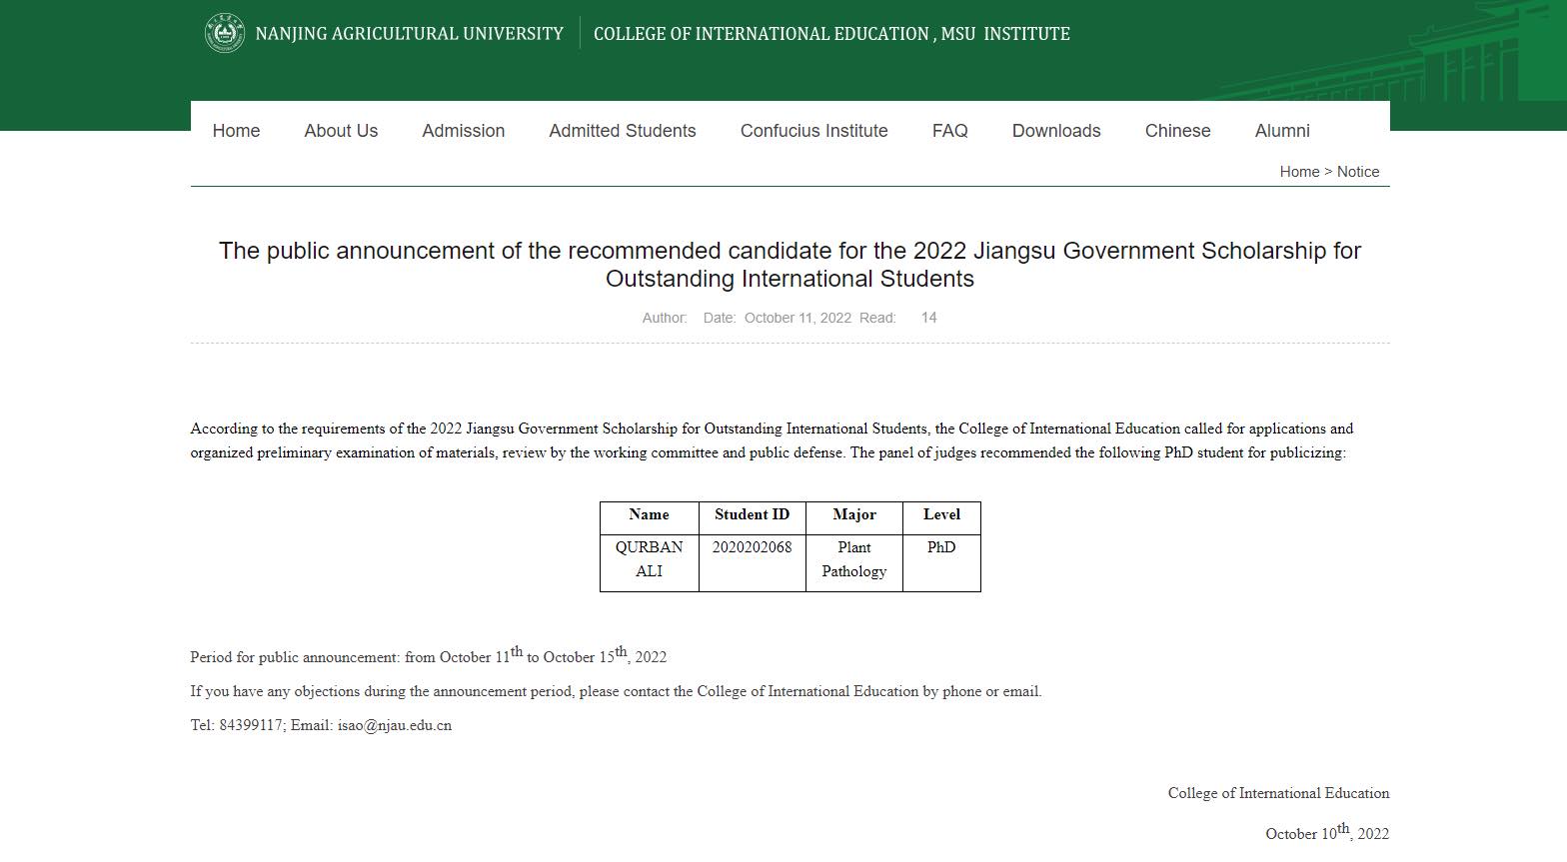The image size is (1567, 862).
Task: Click College of International Education header title
Action: (x=831, y=34)
